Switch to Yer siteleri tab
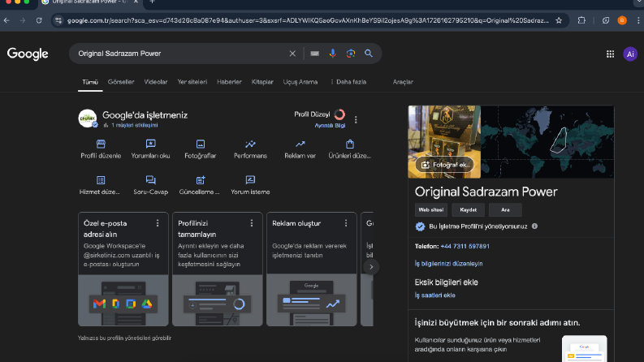Screen dimensions: 644x362 [192, 82]
